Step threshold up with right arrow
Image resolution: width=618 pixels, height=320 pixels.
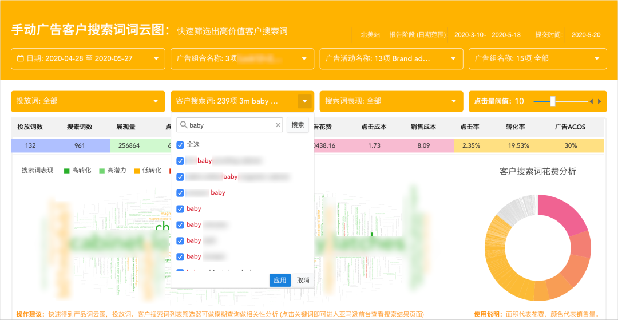click(x=600, y=101)
